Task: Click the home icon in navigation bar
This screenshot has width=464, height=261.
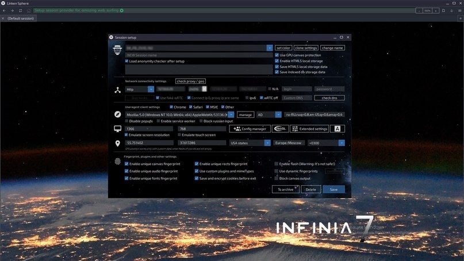Action: [x=29, y=10]
